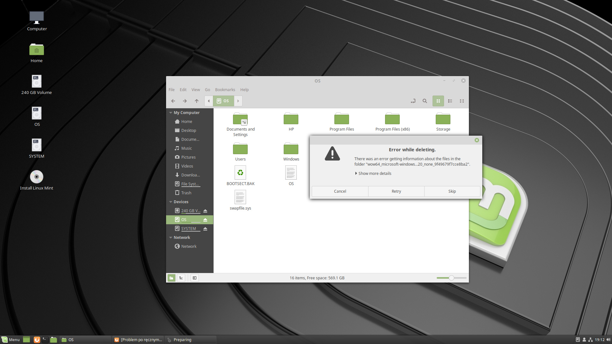
Task: Click OS path bar button
Action: click(223, 101)
